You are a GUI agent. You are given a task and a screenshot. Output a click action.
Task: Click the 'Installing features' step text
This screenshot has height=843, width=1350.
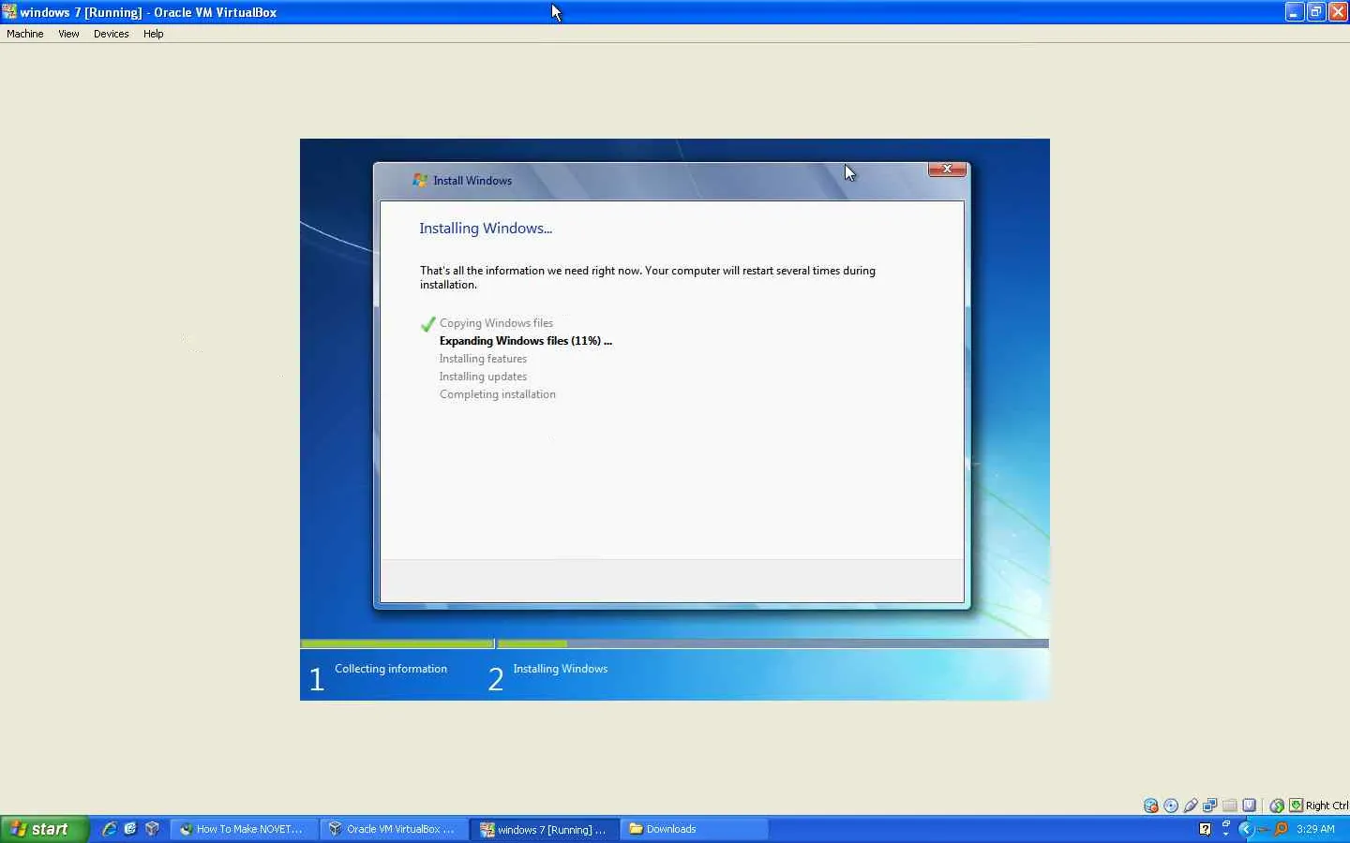pyautogui.click(x=483, y=359)
